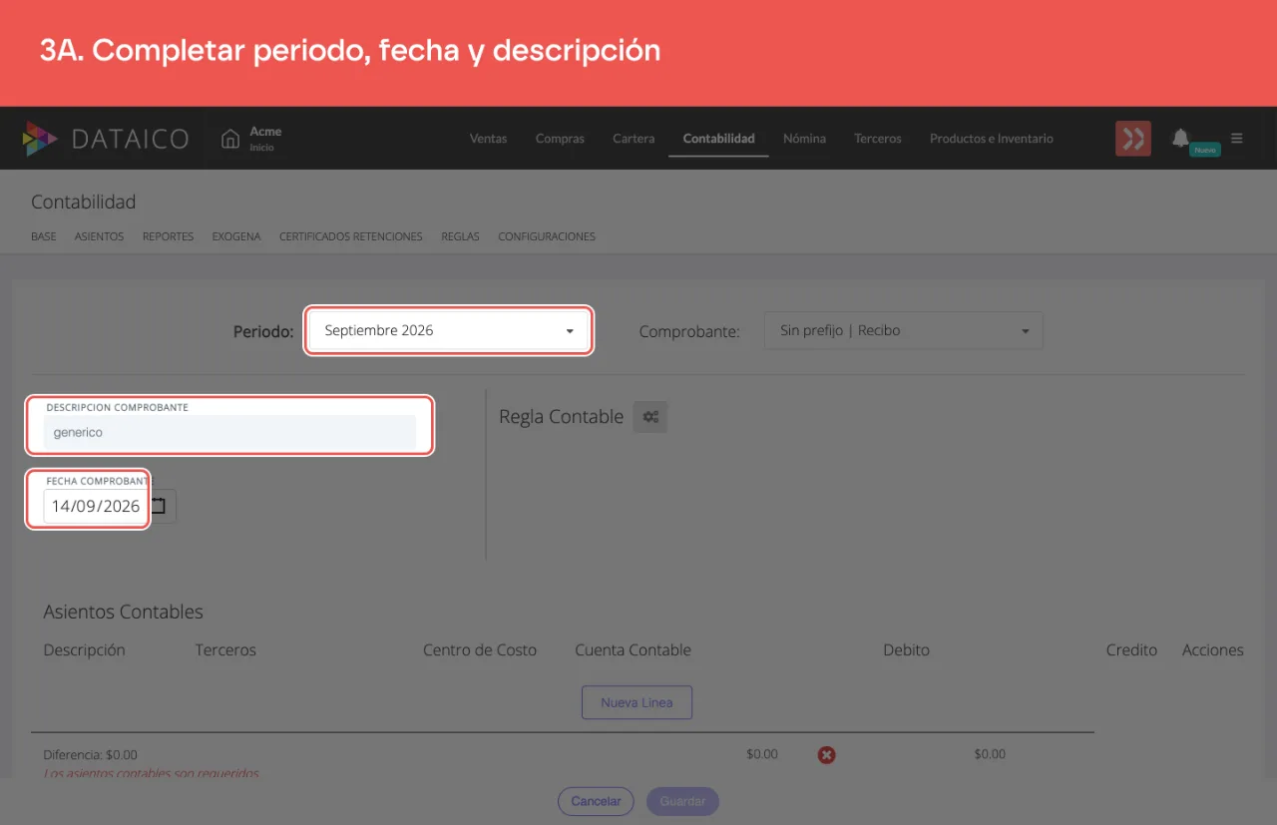Open the calendar date picker icon

159,506
